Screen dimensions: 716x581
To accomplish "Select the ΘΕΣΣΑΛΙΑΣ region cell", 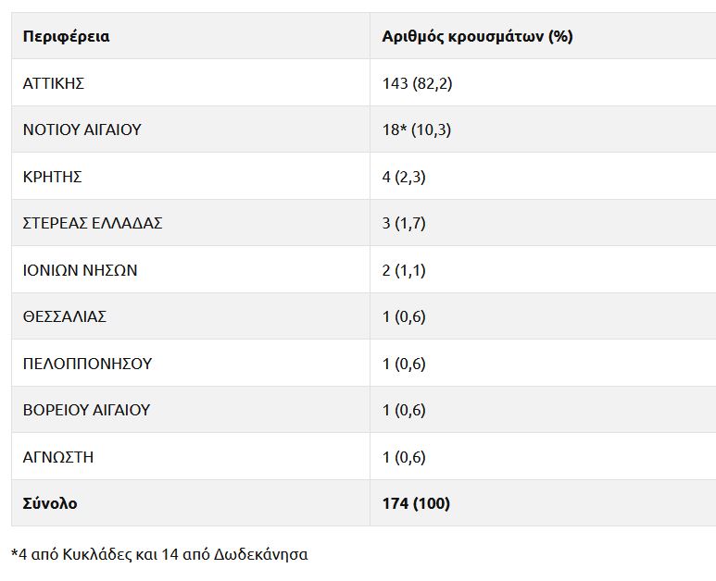I will (65, 316).
